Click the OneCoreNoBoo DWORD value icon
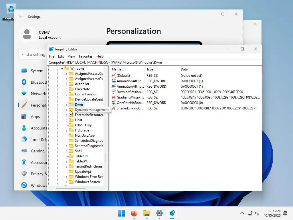 click(114, 103)
